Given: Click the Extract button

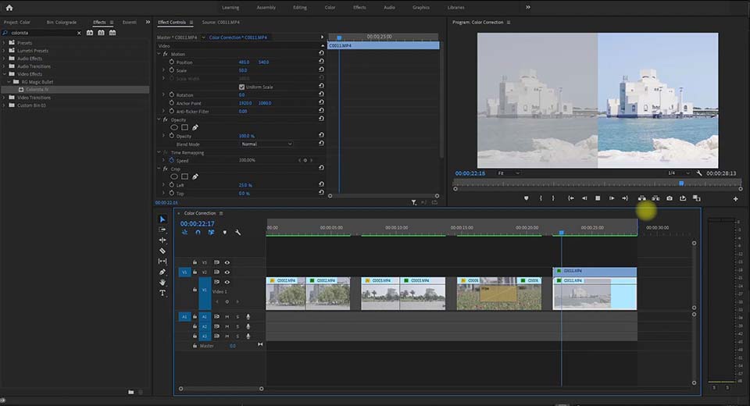Looking at the screenshot, I should coord(655,198).
